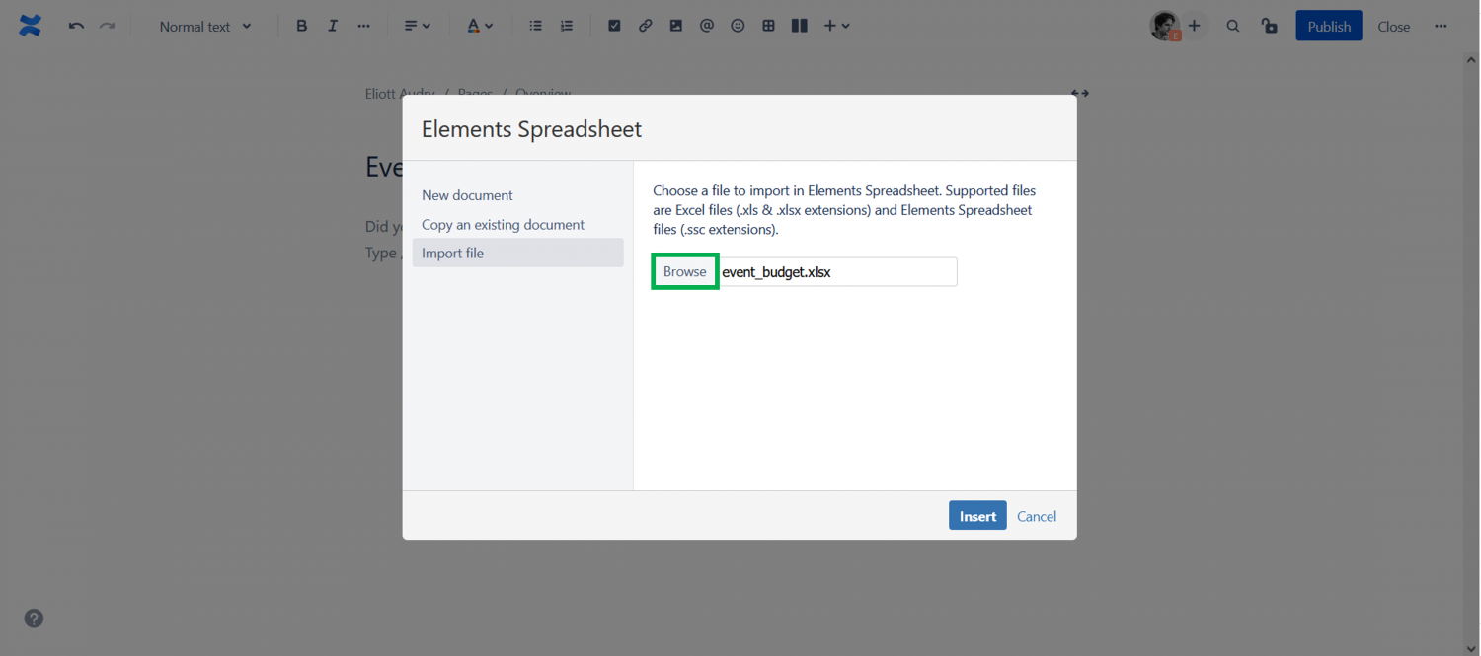This screenshot has width=1481, height=656.
Task: Add an action item checkbox
Action: click(x=614, y=27)
